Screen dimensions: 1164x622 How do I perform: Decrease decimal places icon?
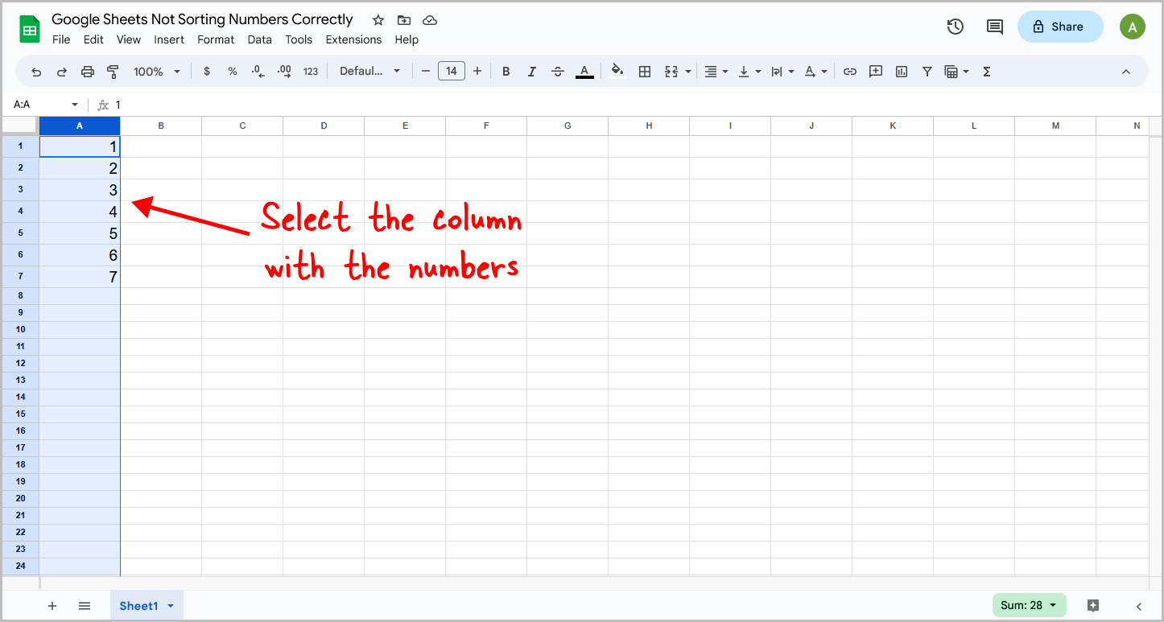coord(258,72)
